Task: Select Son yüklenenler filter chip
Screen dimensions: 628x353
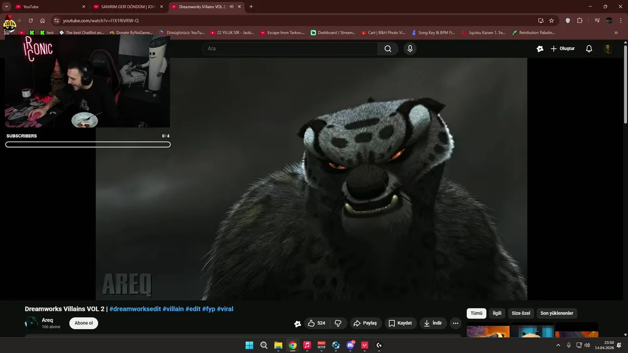Action: (x=557, y=313)
